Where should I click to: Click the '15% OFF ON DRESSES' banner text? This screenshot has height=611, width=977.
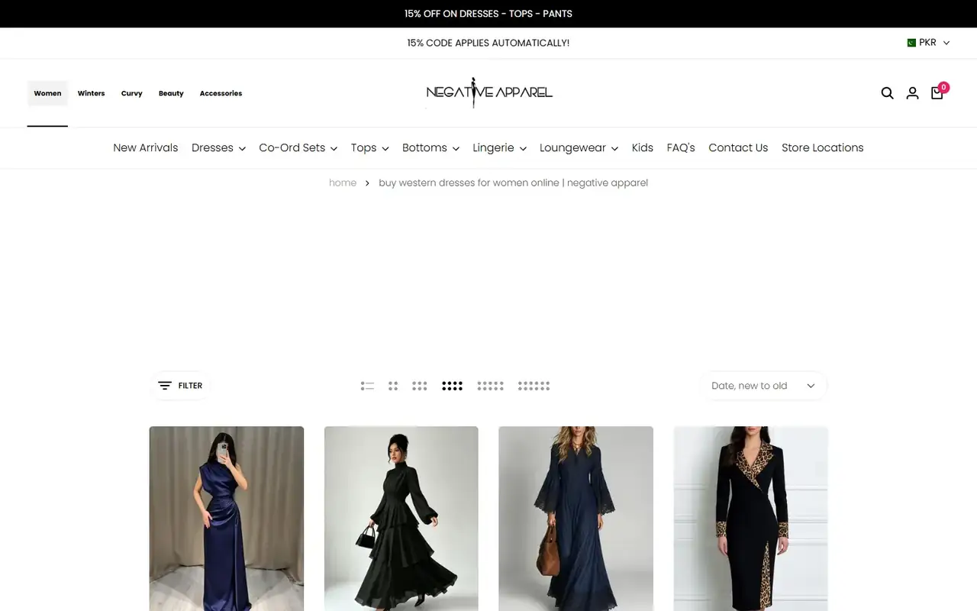click(x=488, y=14)
